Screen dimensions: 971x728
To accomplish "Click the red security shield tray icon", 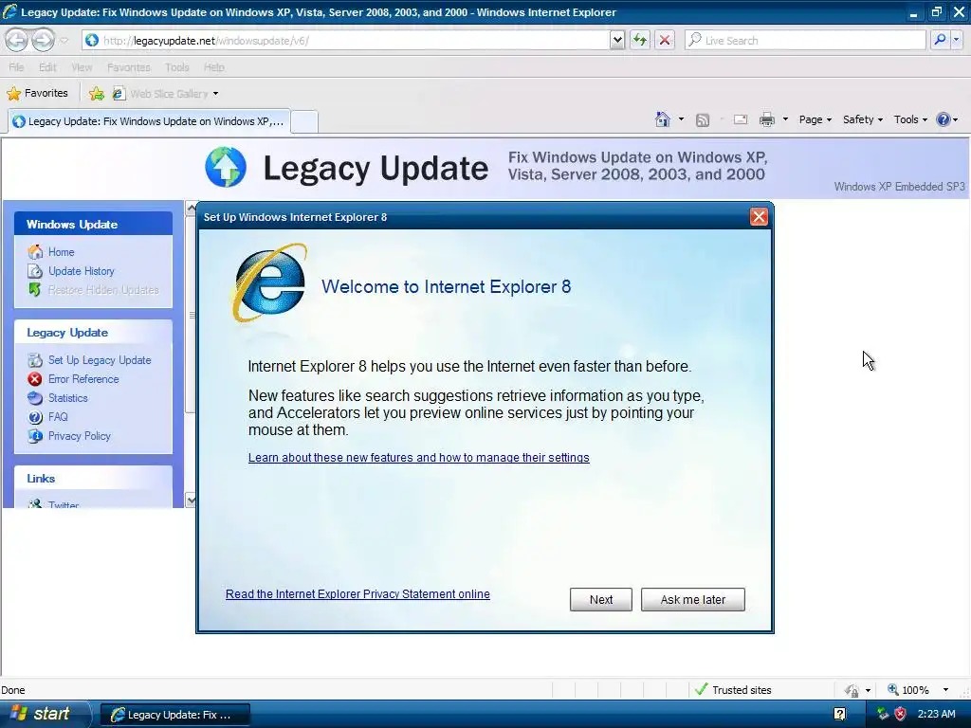I will pos(901,714).
